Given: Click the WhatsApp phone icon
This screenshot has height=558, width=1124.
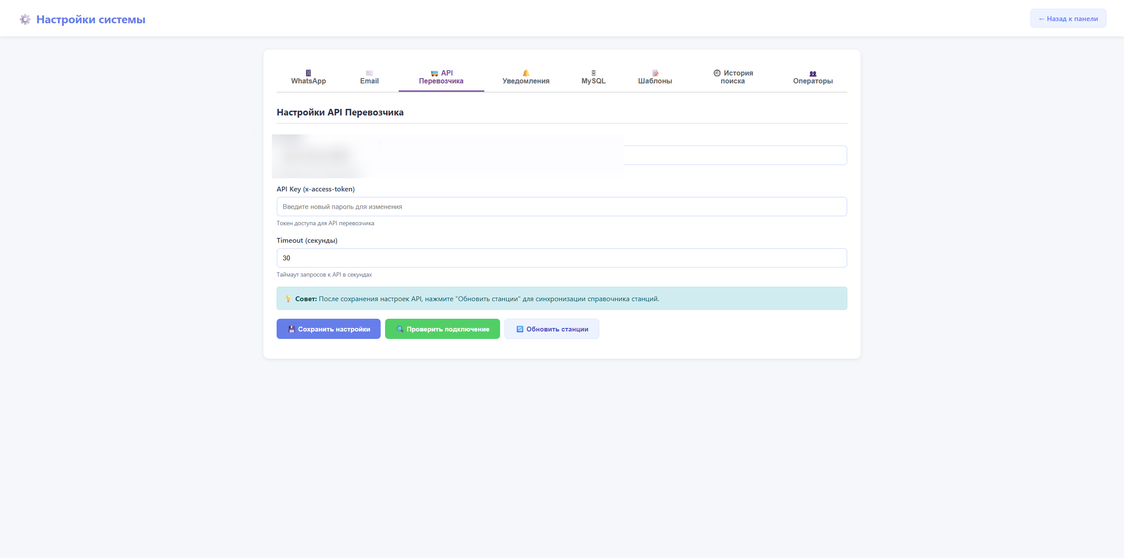Looking at the screenshot, I should click(x=308, y=73).
